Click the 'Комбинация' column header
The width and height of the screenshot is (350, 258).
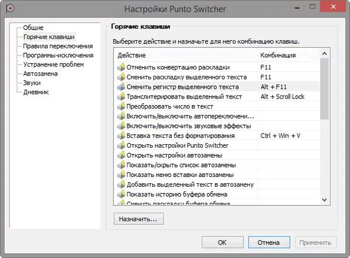(x=289, y=55)
